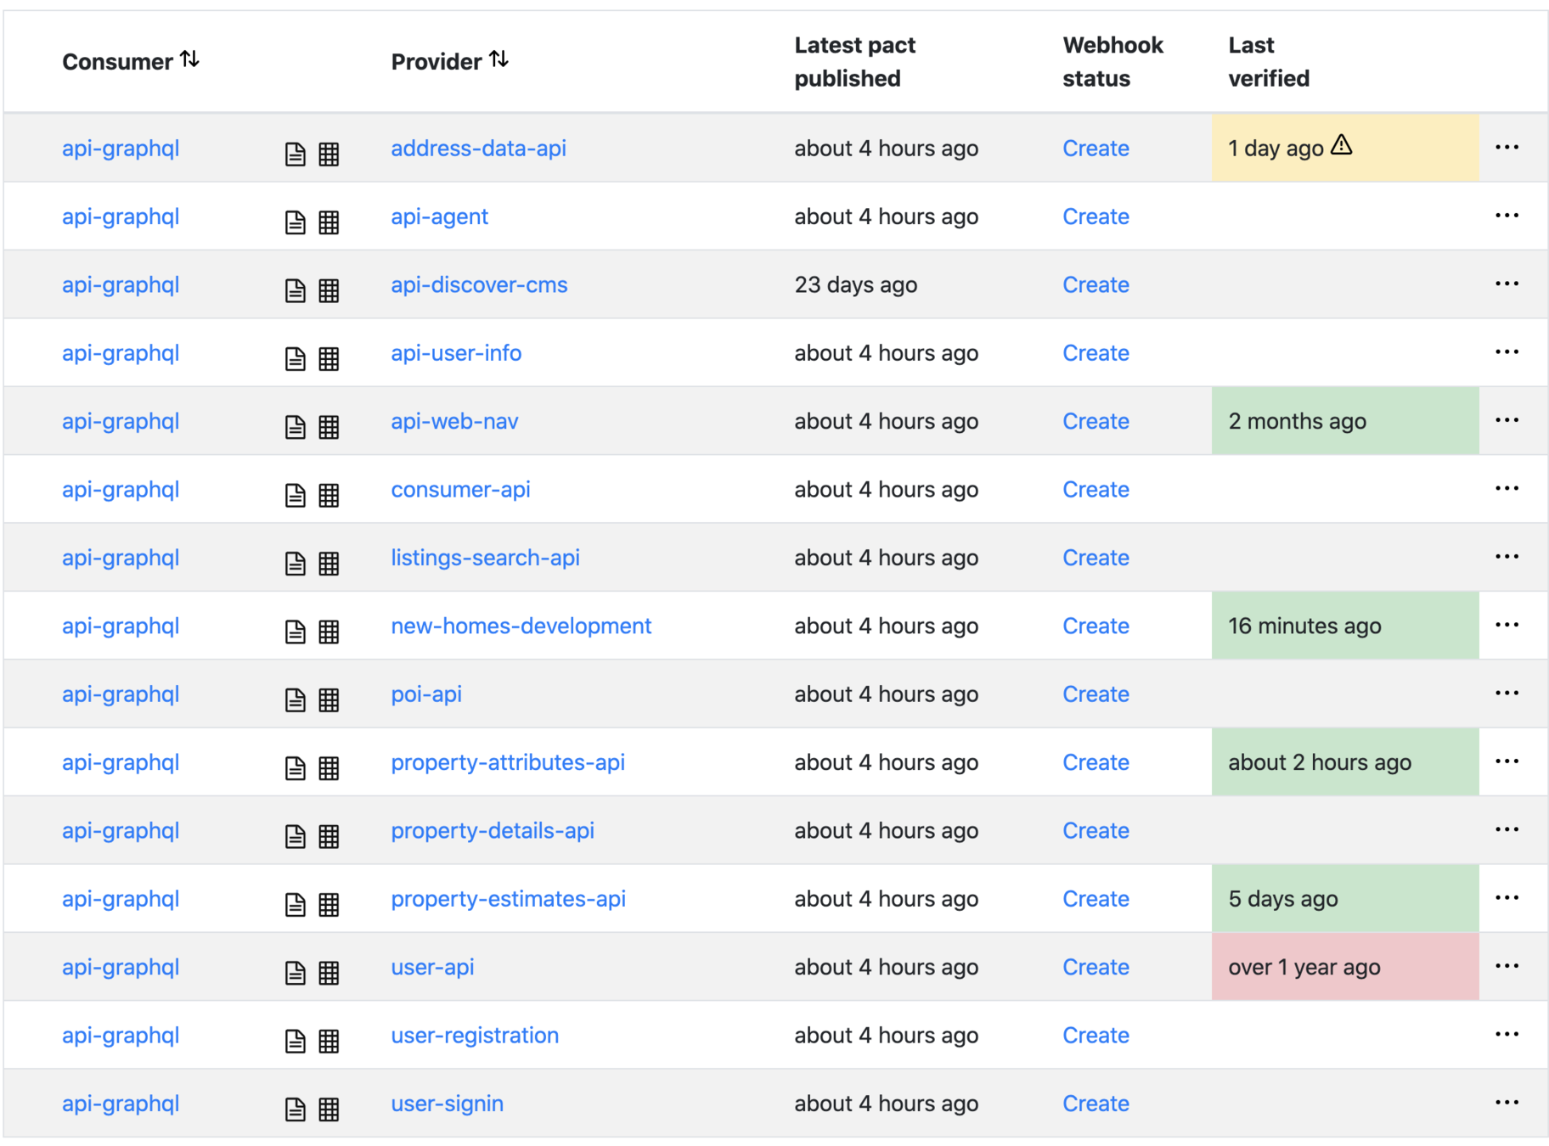
Task: Click the green 'about 2 hours ago' cell
Action: 1345,762
